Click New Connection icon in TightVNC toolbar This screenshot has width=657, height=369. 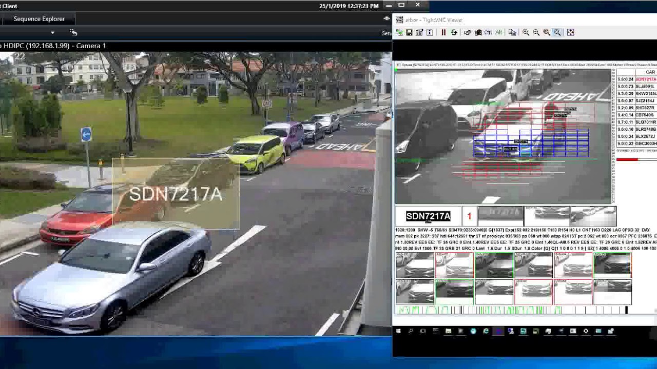tap(399, 32)
